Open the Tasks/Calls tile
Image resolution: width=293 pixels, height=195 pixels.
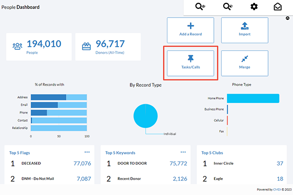[190, 63]
